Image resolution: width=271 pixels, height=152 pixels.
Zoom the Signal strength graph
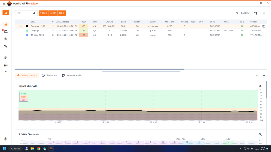coord(260,86)
